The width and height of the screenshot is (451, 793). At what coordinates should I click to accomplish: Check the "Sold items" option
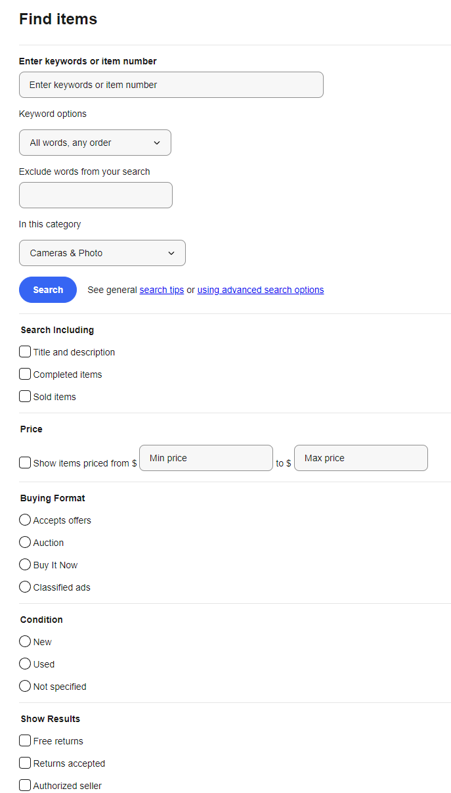(x=24, y=396)
